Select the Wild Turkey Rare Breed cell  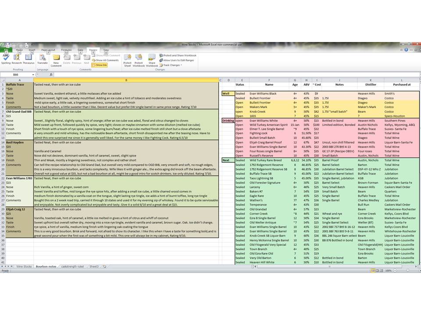click(269, 160)
